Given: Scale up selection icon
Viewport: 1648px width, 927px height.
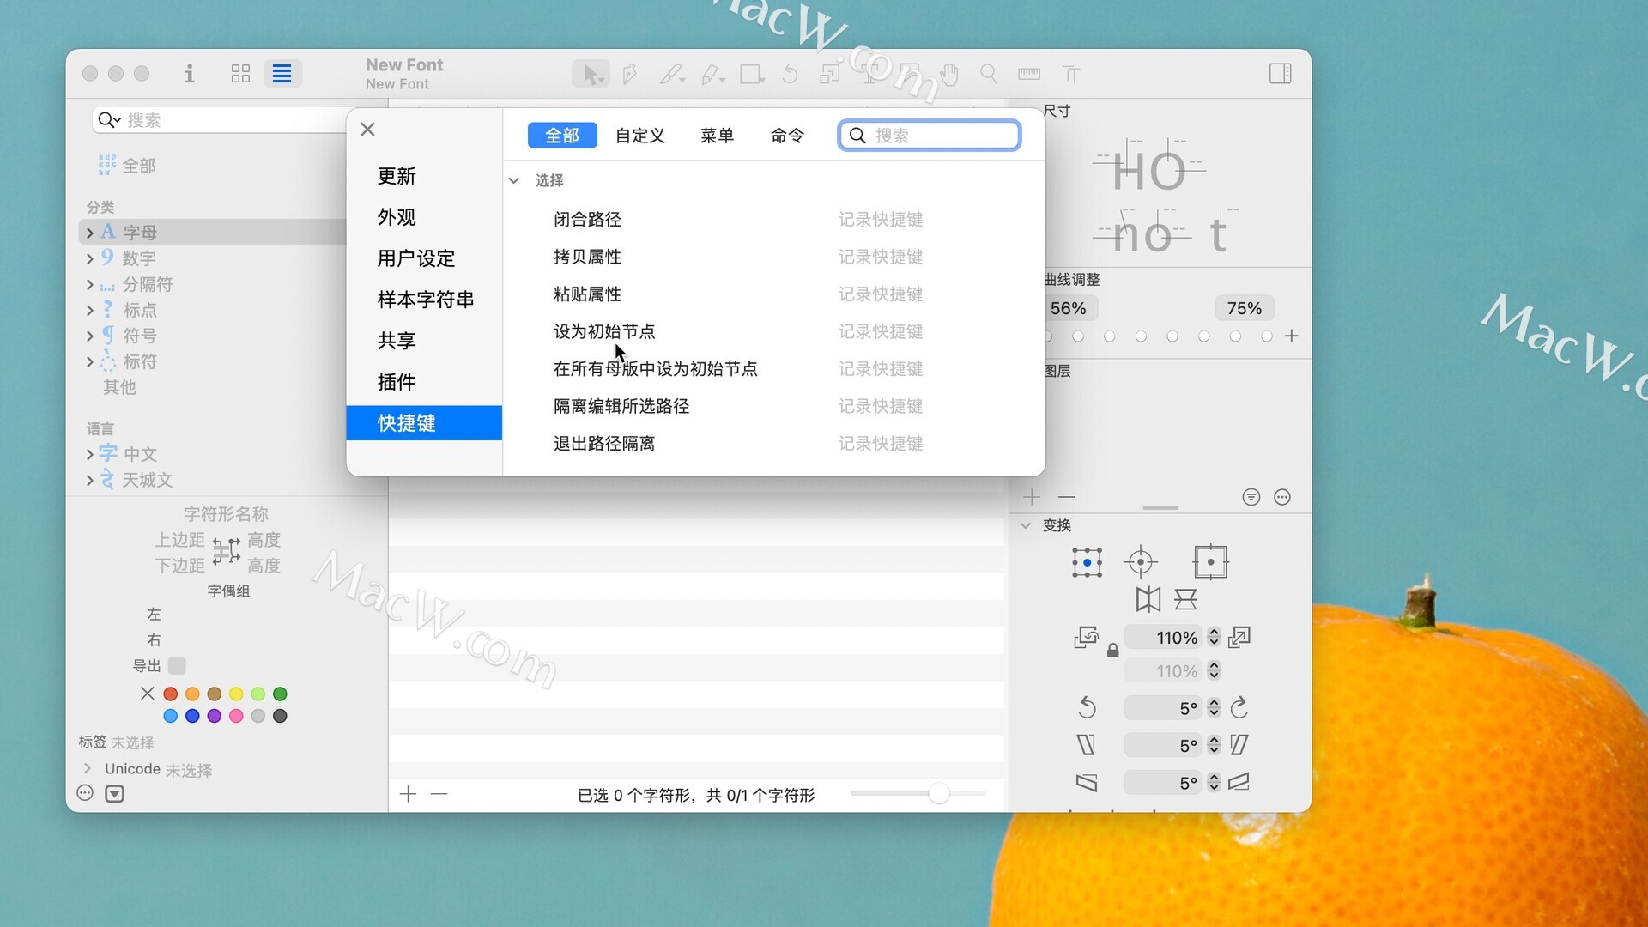Looking at the screenshot, I should pyautogui.click(x=1239, y=638).
